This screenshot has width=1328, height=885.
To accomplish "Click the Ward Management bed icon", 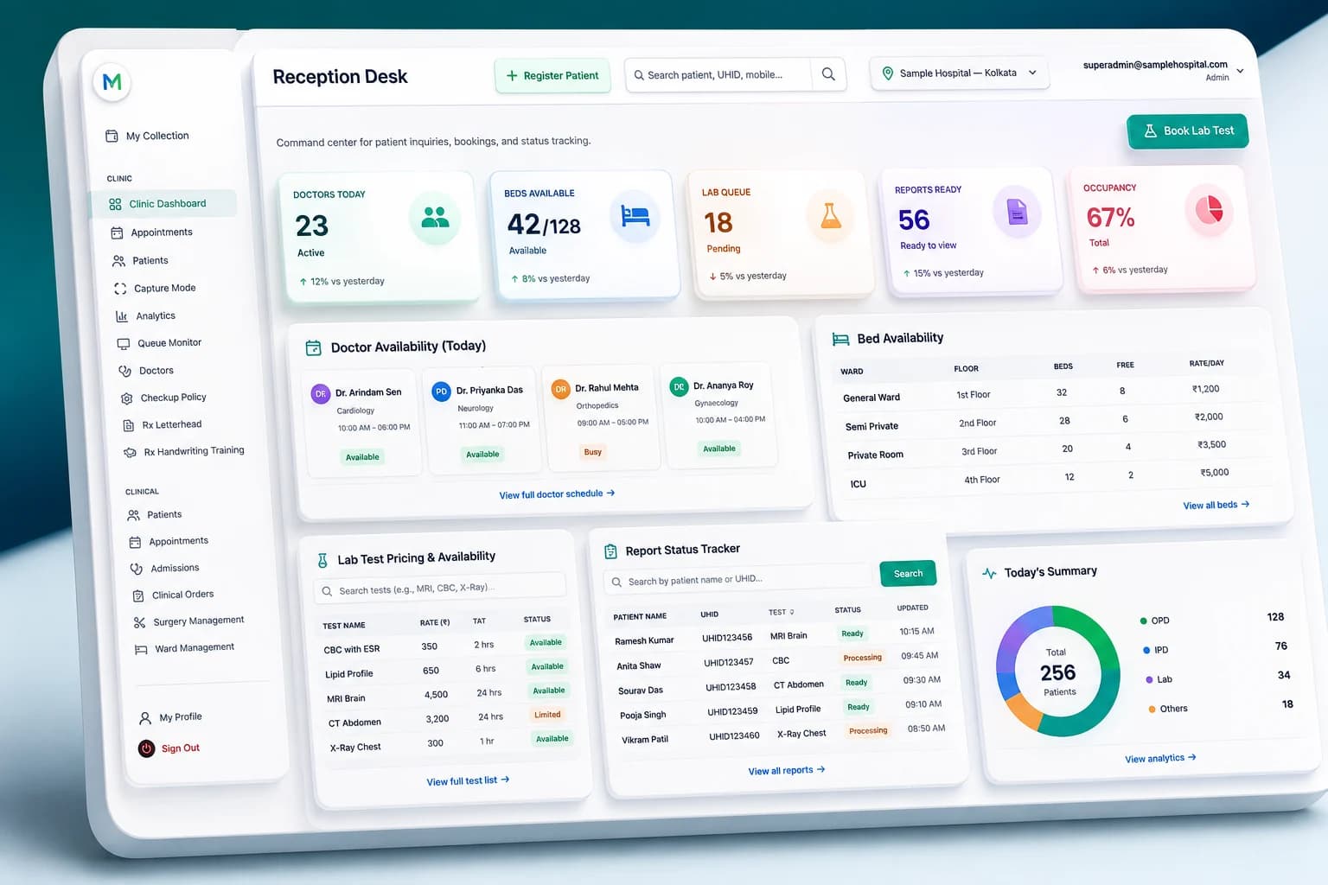I will click(x=141, y=649).
